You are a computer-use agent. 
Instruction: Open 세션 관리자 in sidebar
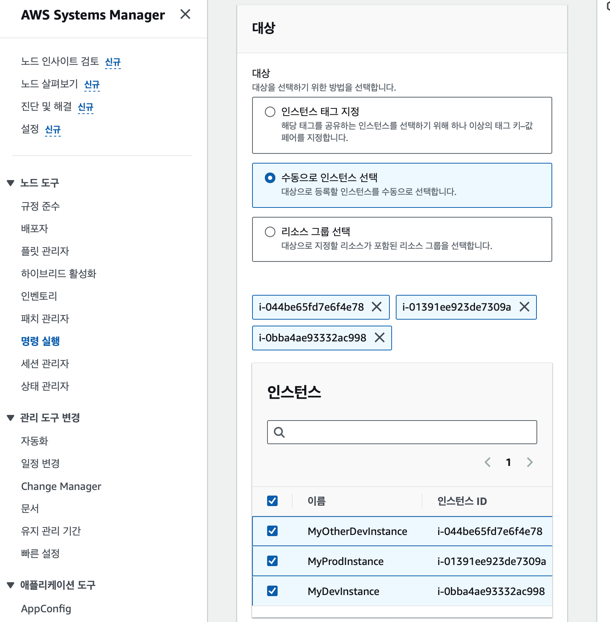pos(45,364)
